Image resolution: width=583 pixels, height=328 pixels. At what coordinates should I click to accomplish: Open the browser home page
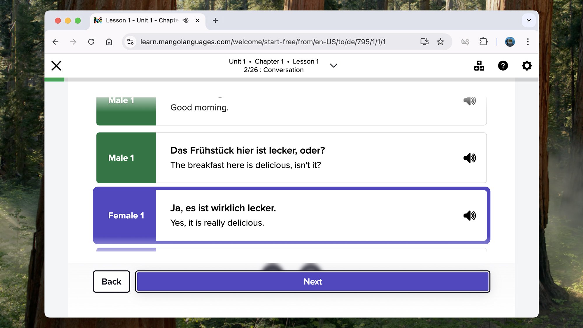click(x=109, y=42)
